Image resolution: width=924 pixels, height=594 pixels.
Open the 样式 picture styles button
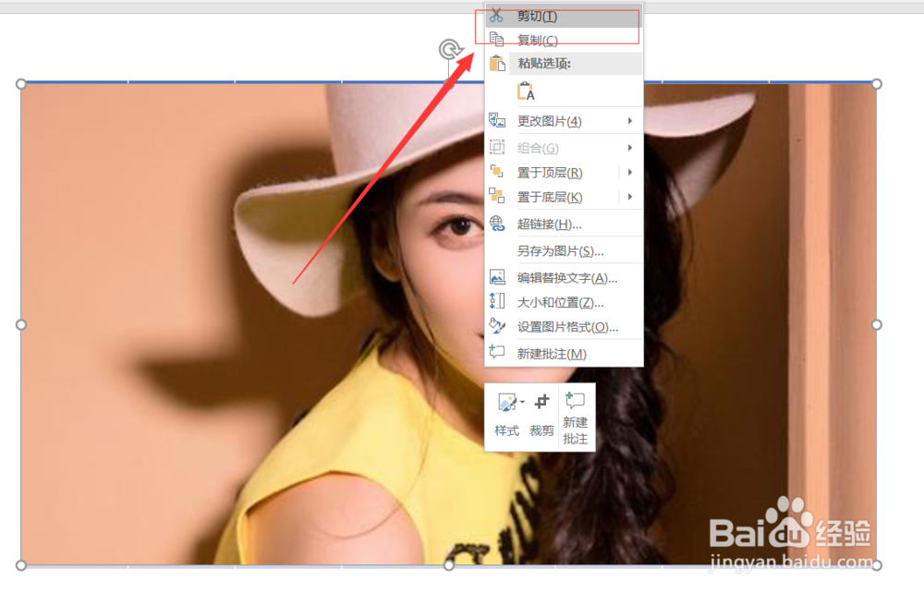[506, 416]
